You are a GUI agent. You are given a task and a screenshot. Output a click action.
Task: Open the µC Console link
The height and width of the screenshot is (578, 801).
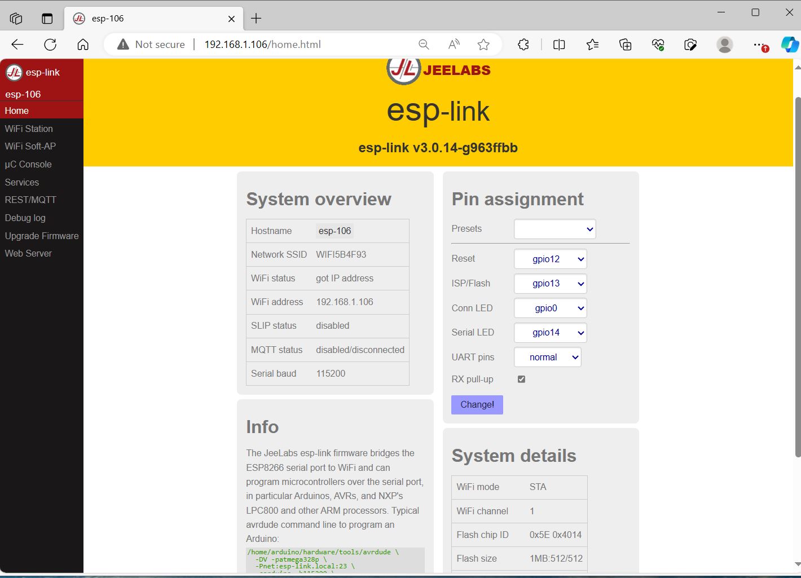pyautogui.click(x=28, y=164)
